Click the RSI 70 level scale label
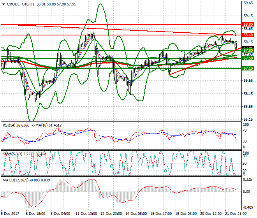The height and width of the screenshot is (218, 257). pos(245,132)
